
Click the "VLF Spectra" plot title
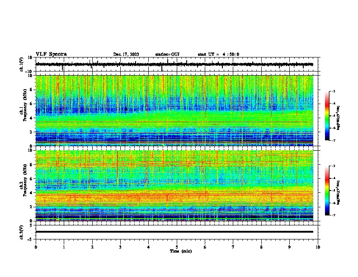[x=51, y=54]
